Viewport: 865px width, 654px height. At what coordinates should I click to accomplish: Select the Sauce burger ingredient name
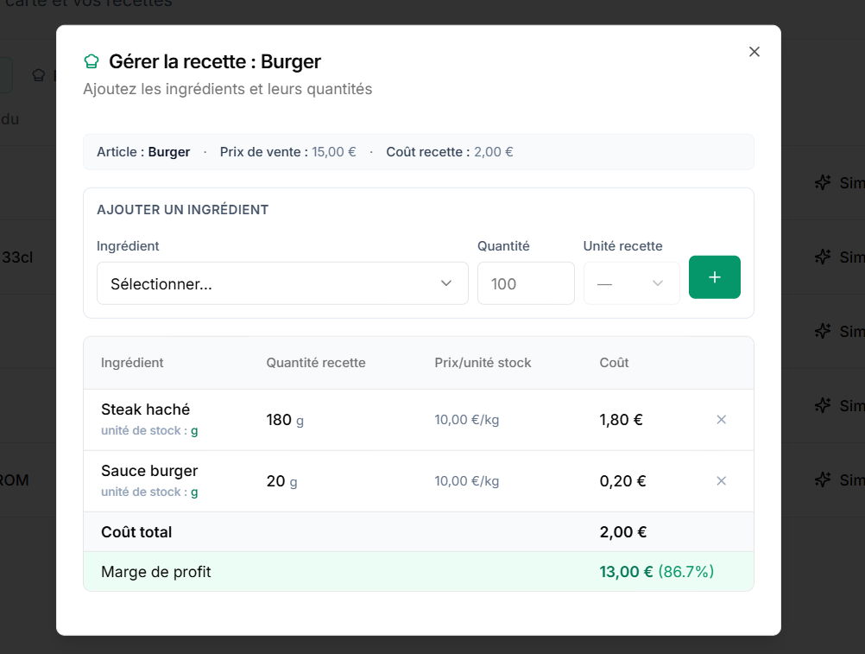tap(149, 471)
